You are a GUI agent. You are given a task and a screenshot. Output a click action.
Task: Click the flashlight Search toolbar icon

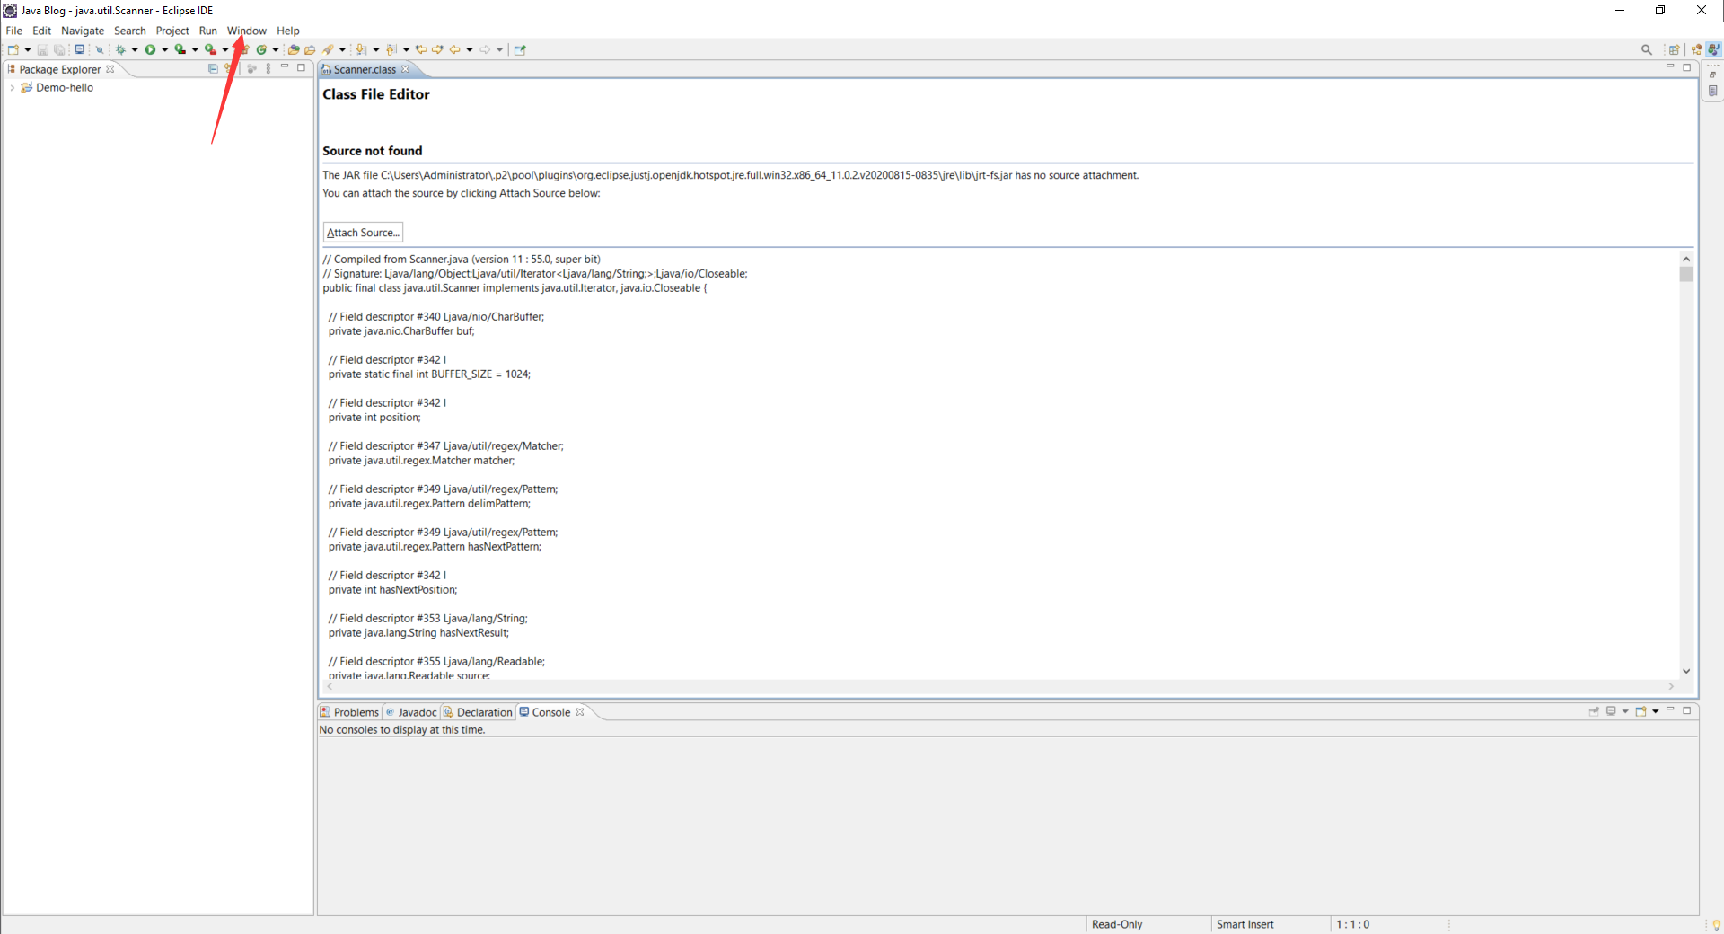coord(328,49)
